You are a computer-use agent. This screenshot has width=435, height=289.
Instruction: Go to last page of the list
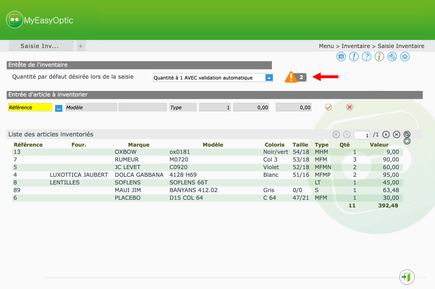coord(396,134)
